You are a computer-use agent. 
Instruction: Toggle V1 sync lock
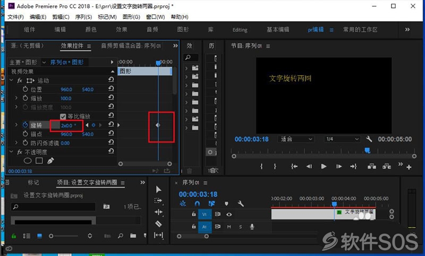pos(217,214)
